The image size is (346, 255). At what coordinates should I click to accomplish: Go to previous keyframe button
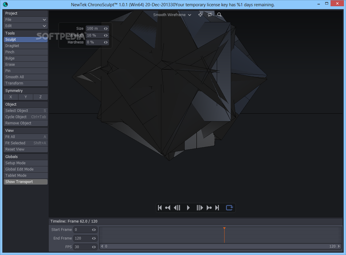(x=168, y=208)
